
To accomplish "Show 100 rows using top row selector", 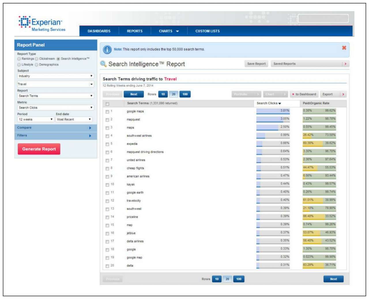I will click(x=185, y=94).
